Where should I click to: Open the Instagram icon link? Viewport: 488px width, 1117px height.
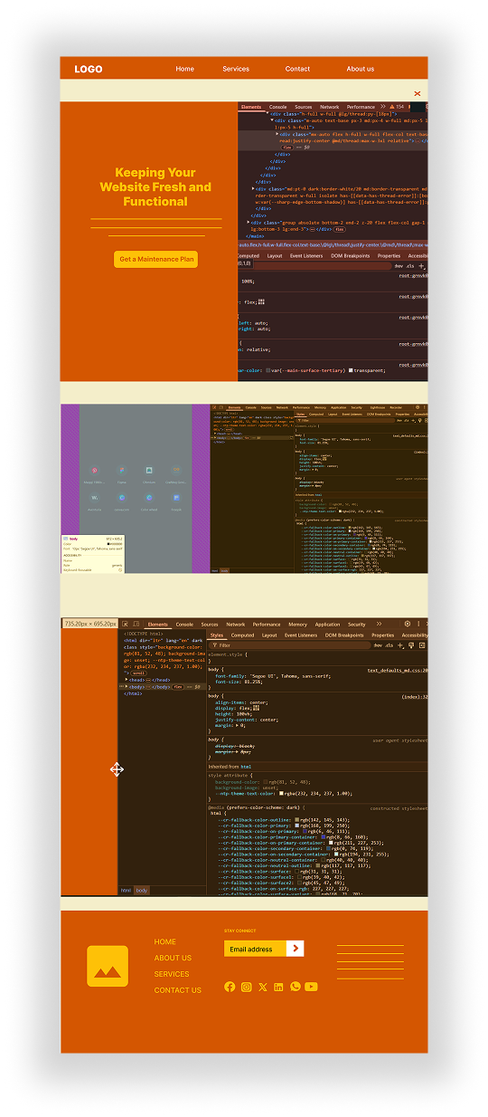point(246,987)
